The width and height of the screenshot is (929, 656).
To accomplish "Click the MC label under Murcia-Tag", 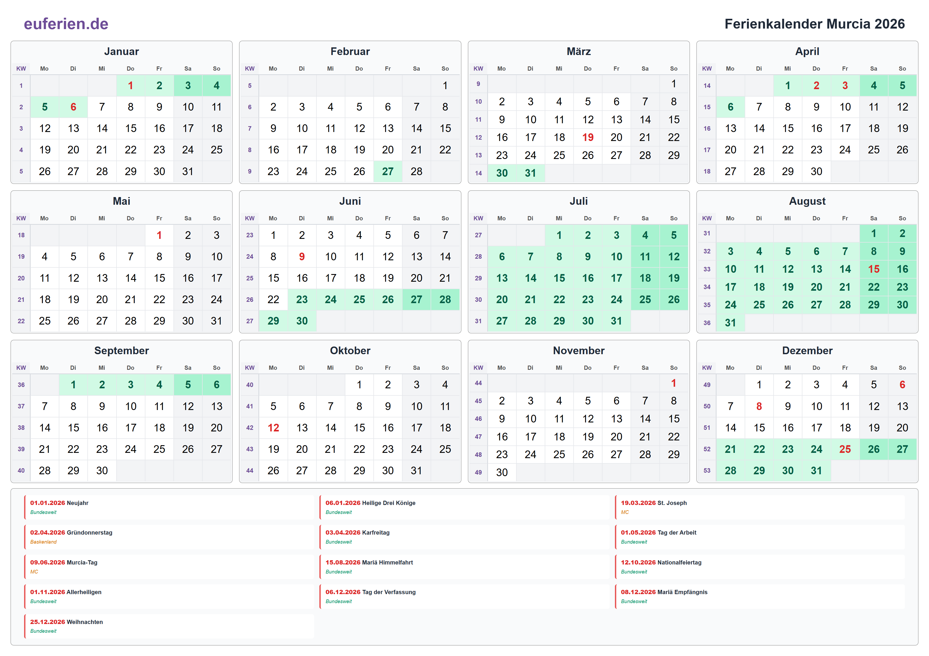I will (34, 572).
